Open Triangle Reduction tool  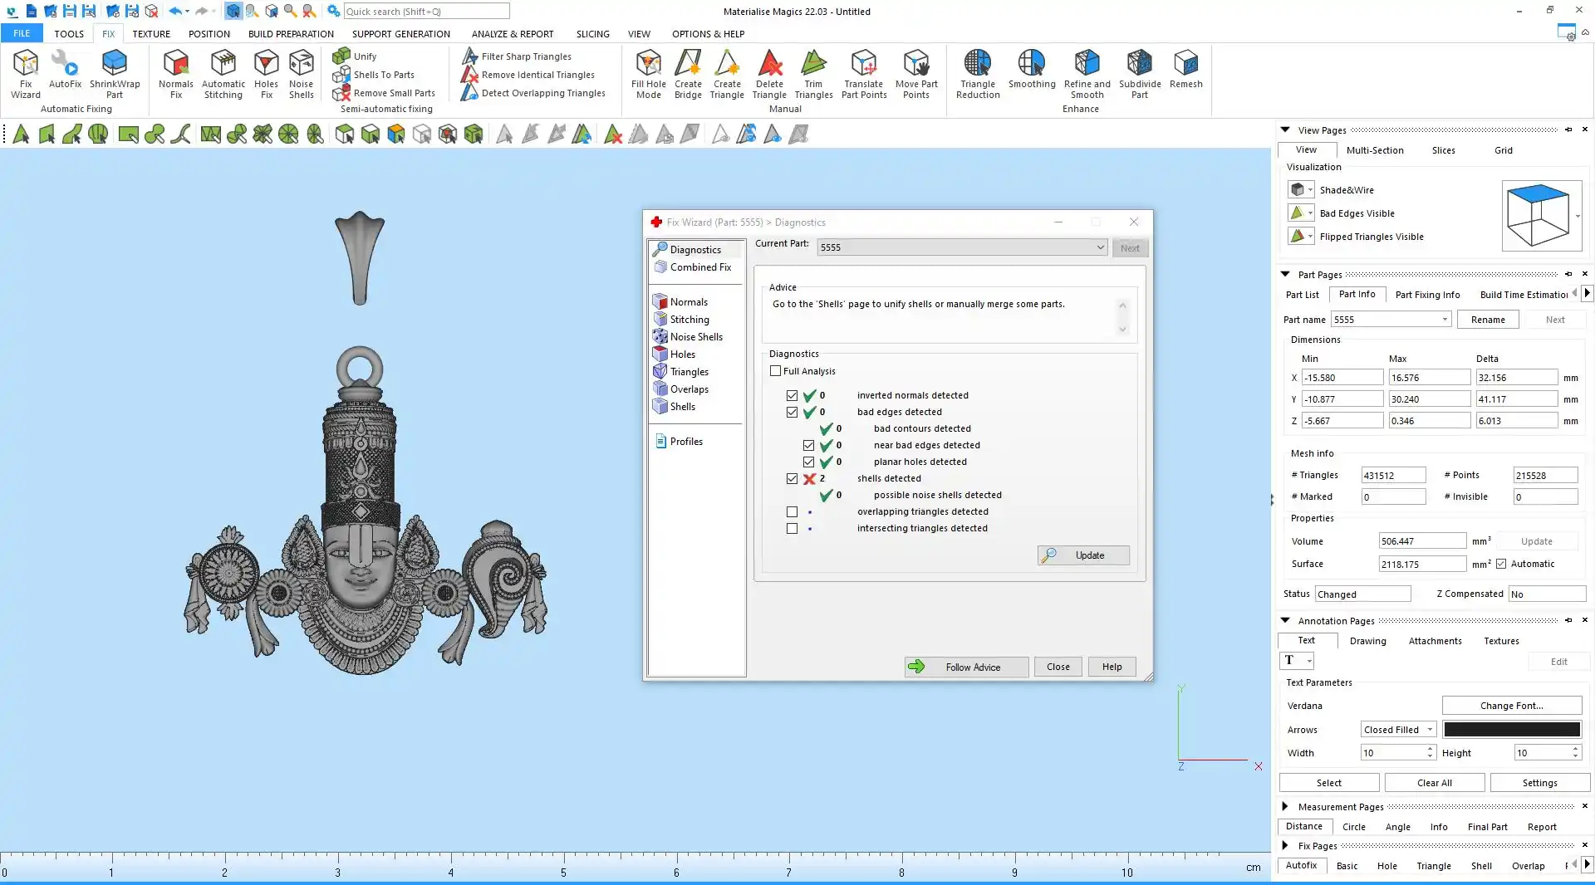pyautogui.click(x=978, y=73)
